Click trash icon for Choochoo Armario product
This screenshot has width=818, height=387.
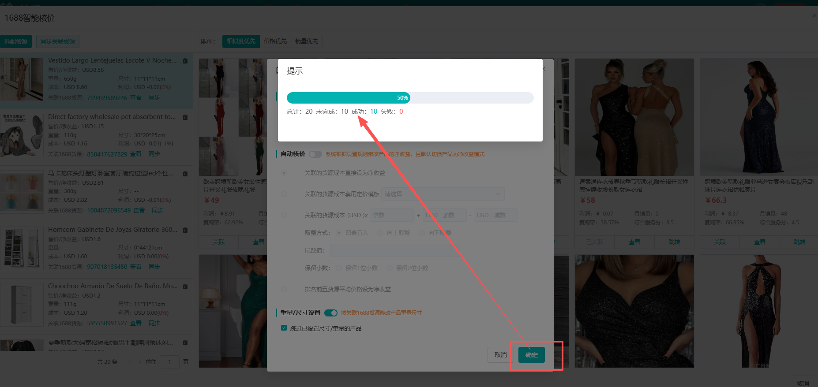tap(185, 287)
